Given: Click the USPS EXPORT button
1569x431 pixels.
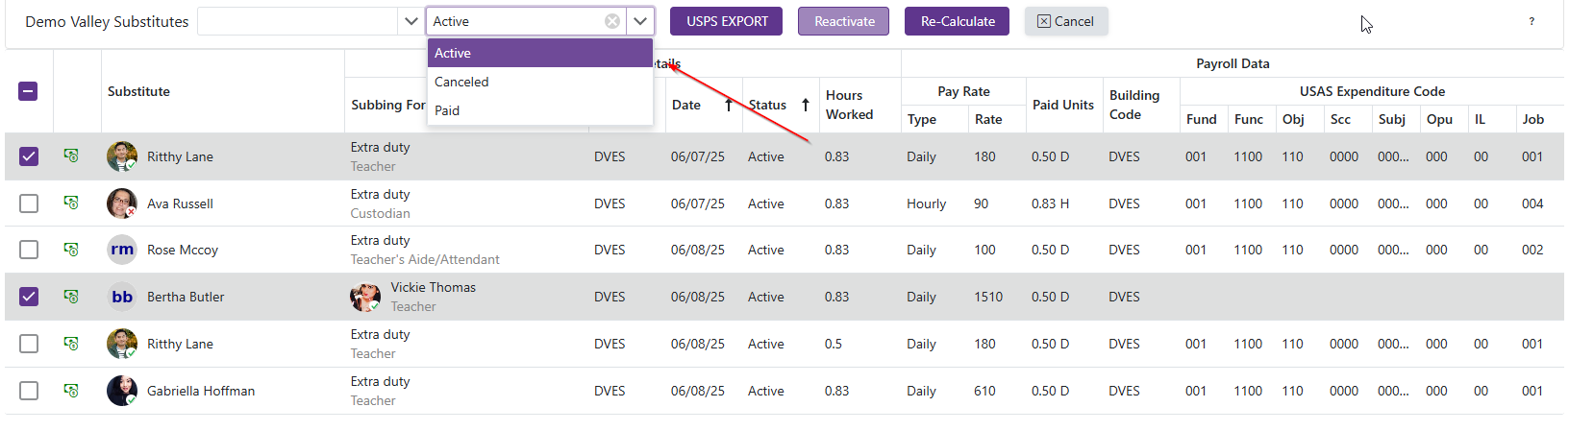Looking at the screenshot, I should (x=726, y=21).
